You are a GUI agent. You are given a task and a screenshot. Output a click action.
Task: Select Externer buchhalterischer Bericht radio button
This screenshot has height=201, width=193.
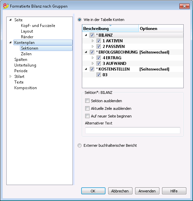coord(80,145)
